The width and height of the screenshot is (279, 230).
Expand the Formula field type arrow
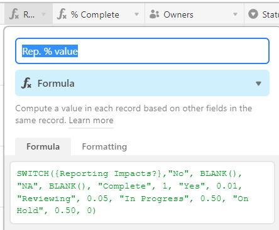(258, 84)
